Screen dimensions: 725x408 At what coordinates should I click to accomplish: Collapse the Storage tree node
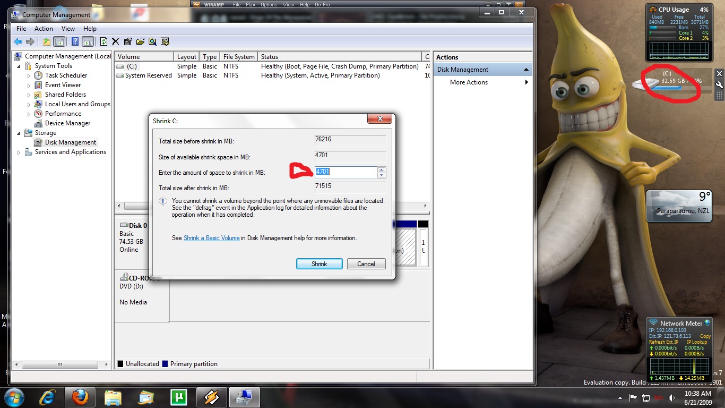[19, 133]
